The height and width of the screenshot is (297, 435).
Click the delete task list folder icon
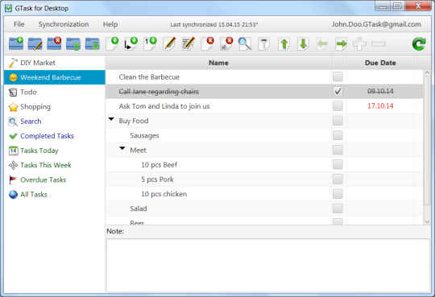[54, 43]
